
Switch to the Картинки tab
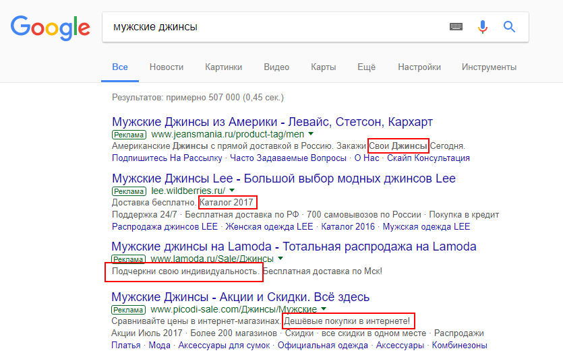[224, 67]
